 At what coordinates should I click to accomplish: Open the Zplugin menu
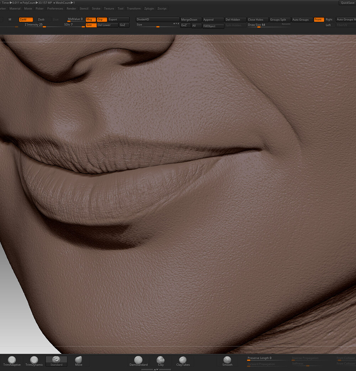pyautogui.click(x=149, y=9)
